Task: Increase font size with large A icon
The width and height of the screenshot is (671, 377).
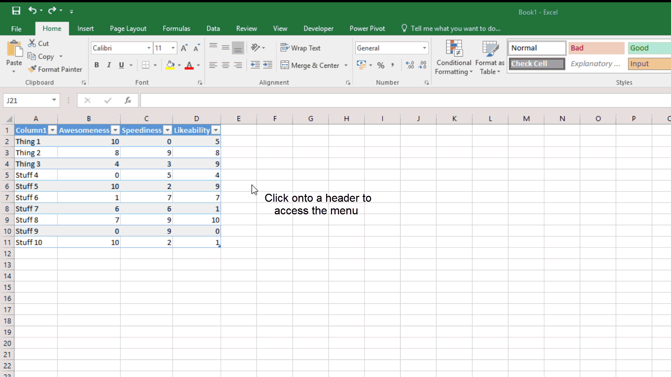Action: 184,48
